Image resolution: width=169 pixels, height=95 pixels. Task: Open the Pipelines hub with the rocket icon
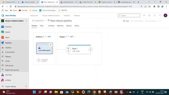point(8,43)
